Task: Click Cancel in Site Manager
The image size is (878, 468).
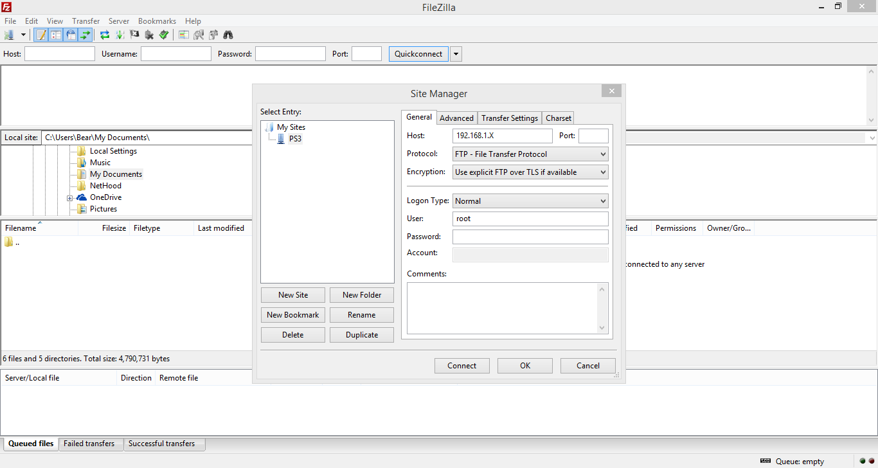Action: tap(588, 366)
